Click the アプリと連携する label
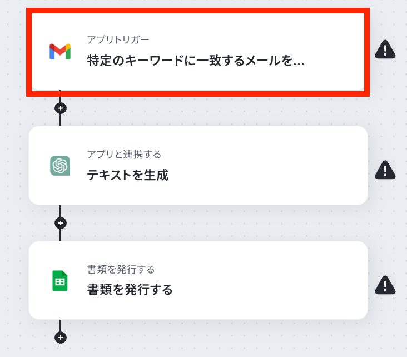This screenshot has width=407, height=357. pyautogui.click(x=124, y=154)
